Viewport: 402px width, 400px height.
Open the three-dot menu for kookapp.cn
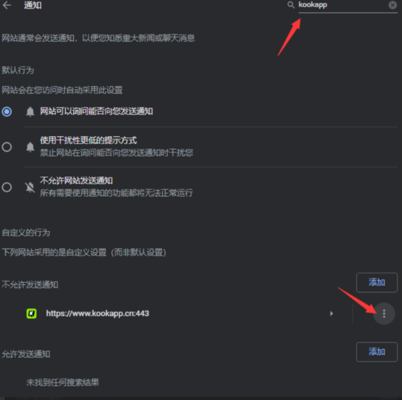(x=384, y=314)
